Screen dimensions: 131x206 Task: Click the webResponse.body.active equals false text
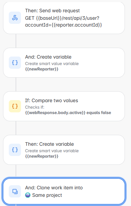(68, 113)
